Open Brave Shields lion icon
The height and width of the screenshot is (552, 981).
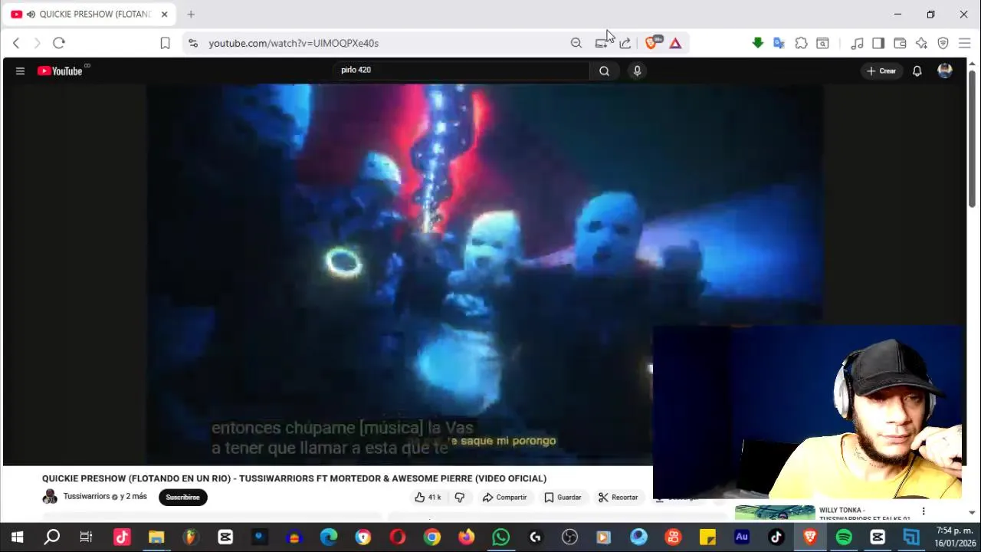652,43
